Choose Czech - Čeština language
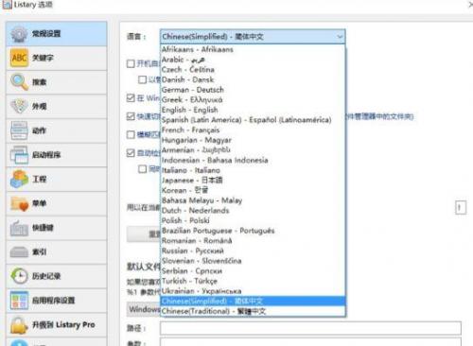The image size is (473, 346). (x=253, y=70)
